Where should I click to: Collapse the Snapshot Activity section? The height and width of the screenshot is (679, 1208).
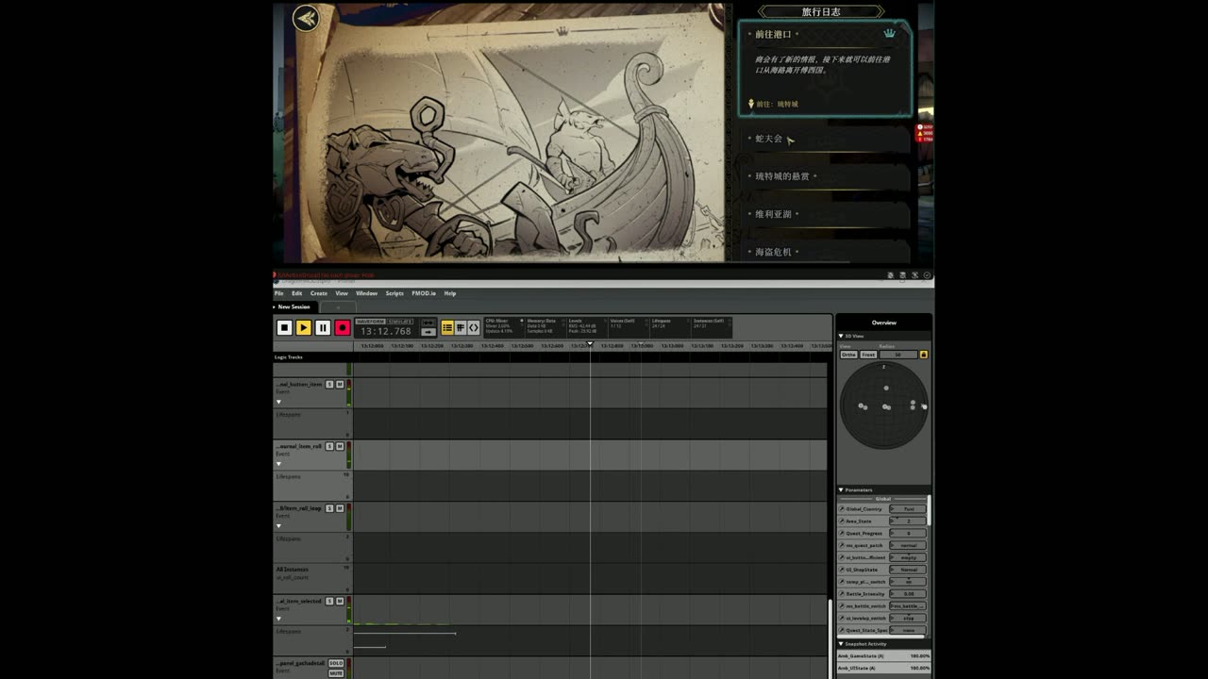pyautogui.click(x=841, y=644)
